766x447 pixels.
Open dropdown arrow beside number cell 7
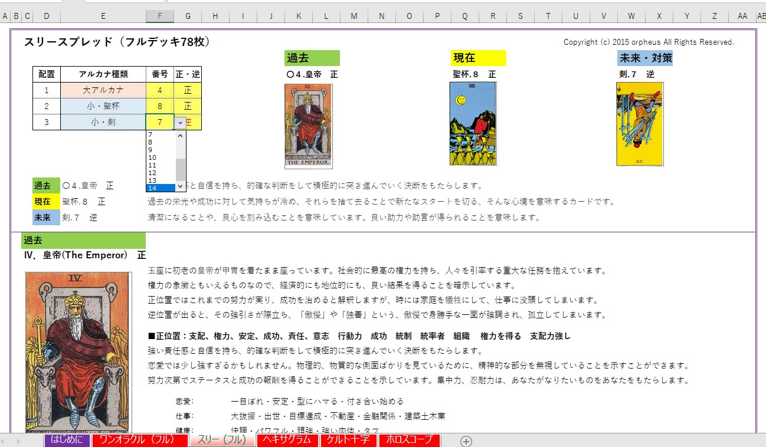click(180, 123)
